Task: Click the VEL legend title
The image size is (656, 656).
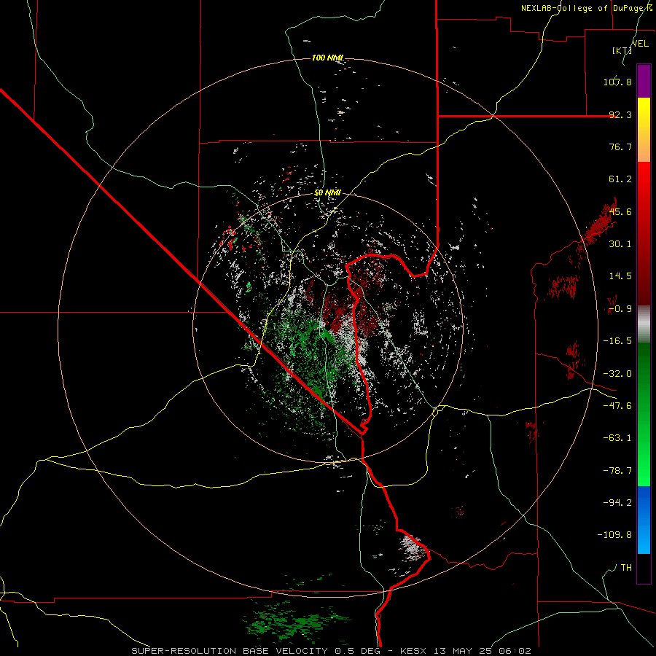Action: [x=640, y=44]
